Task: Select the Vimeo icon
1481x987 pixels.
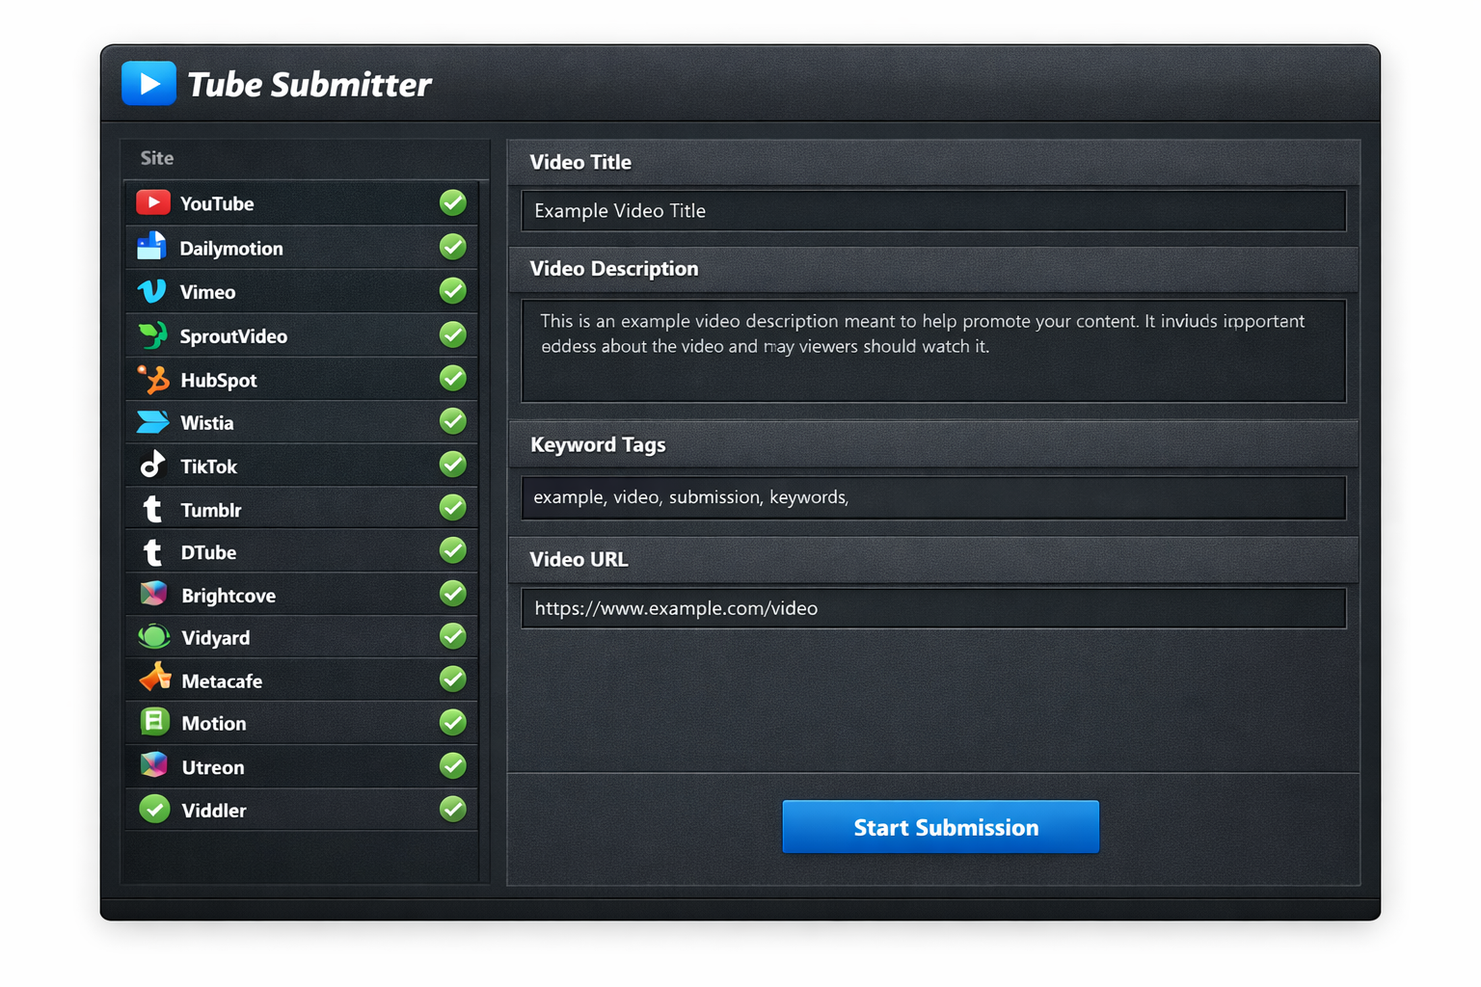Action: pos(152,291)
